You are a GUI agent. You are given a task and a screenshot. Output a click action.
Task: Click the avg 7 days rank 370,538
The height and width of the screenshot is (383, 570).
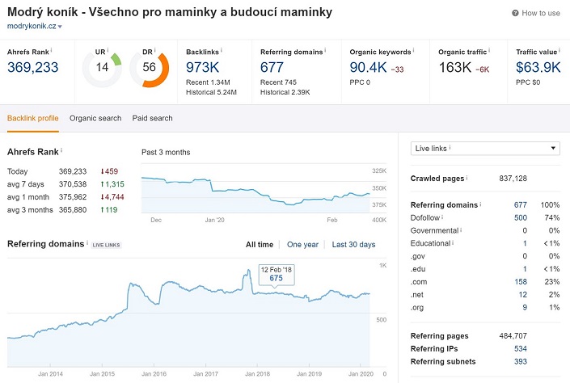point(73,184)
